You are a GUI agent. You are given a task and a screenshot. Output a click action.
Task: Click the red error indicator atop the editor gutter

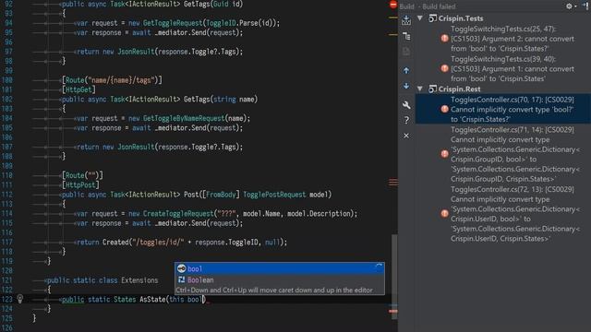[393, 5]
